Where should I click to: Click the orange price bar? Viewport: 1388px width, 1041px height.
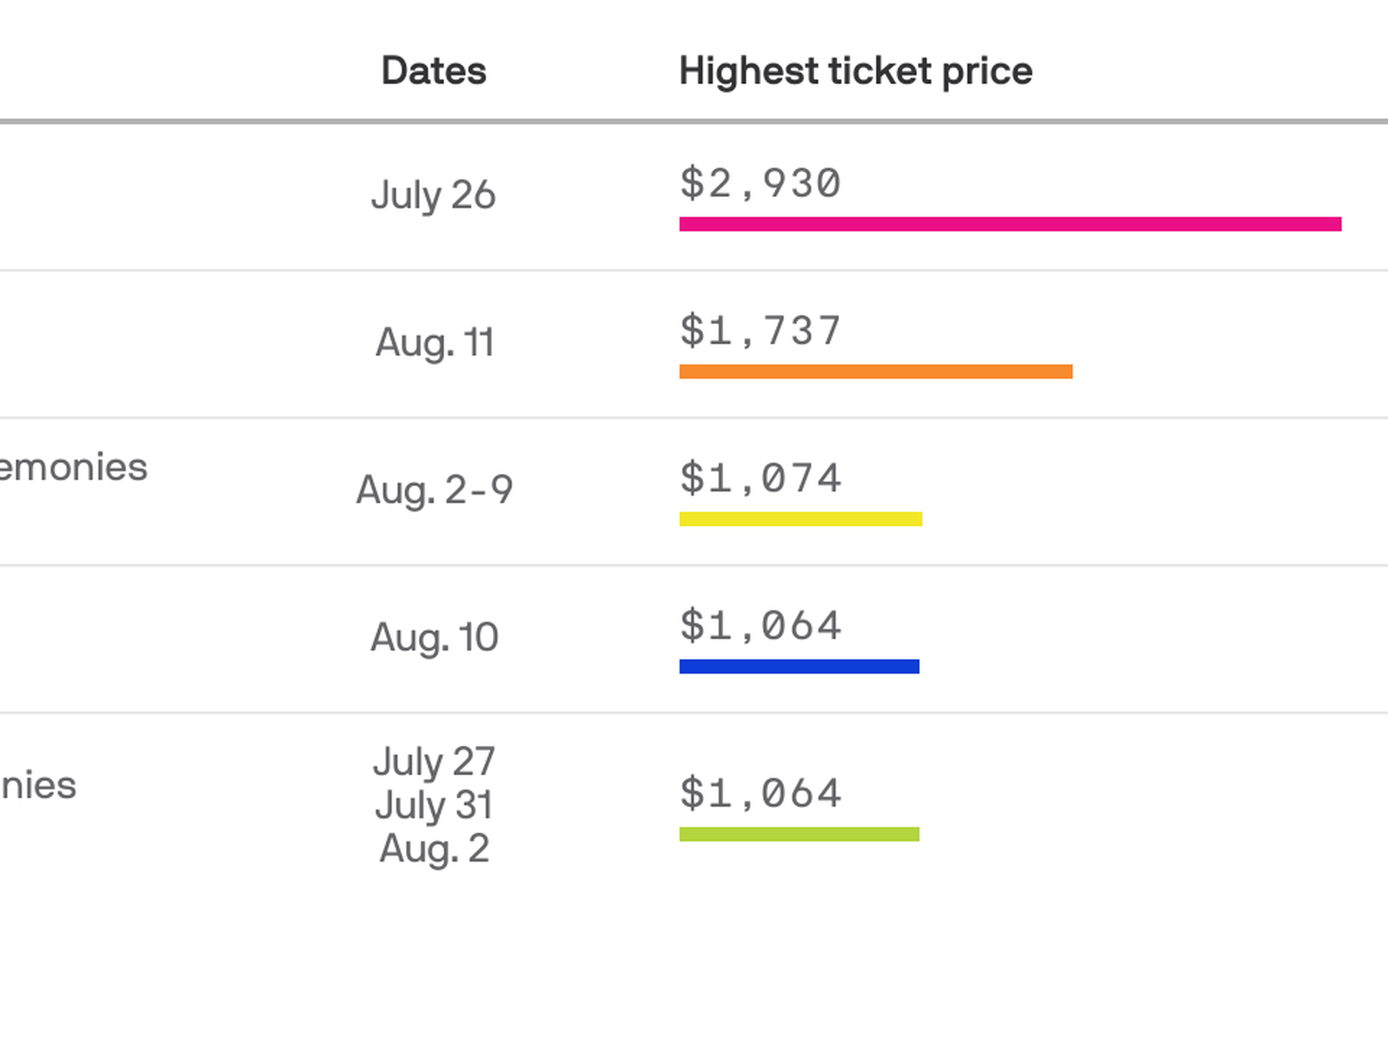(875, 372)
